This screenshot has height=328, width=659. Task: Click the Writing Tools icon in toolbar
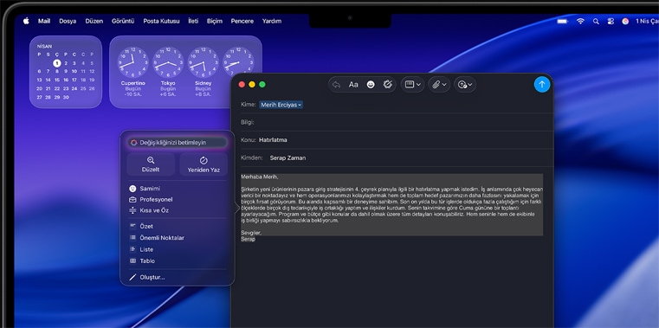click(387, 85)
